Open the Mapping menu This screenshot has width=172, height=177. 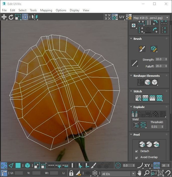coord(46,10)
